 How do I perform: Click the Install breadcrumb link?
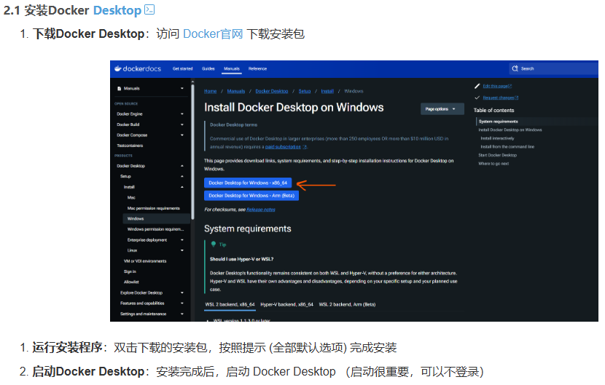[327, 91]
